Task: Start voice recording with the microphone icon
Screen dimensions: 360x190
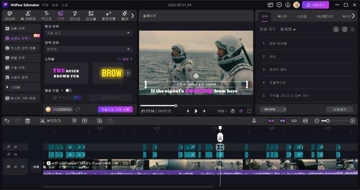Action: pyautogui.click(x=254, y=121)
